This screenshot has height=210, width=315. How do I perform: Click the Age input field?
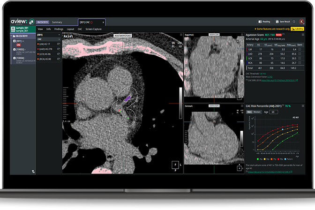point(273,112)
